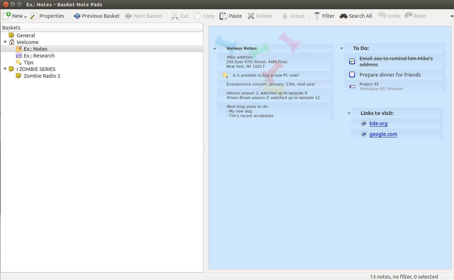Image resolution: width=454 pixels, height=280 pixels.
Task: Select the Ex.: Research basket
Action: pos(39,56)
